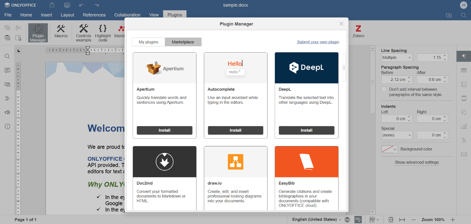Switch to the Home tab

(26, 15)
